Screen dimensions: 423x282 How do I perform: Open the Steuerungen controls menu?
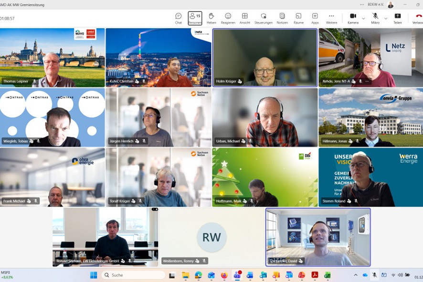(x=263, y=18)
